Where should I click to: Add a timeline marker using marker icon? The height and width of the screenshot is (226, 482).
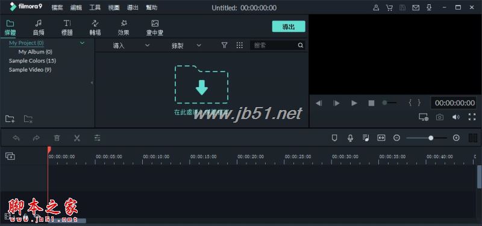(x=334, y=138)
